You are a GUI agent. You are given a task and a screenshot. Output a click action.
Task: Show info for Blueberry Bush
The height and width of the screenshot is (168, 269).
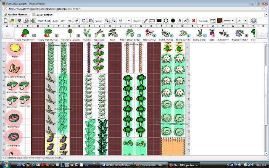click(246, 35)
